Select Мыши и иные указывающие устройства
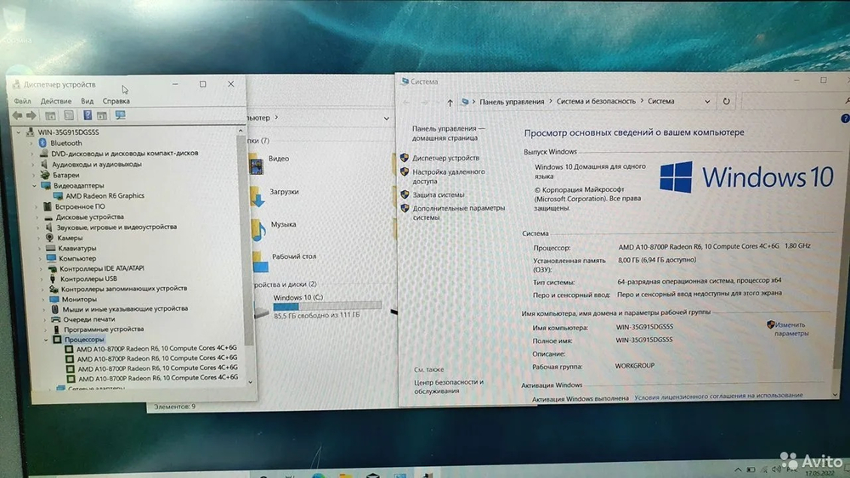Screen dimensions: 850x478 [125, 308]
